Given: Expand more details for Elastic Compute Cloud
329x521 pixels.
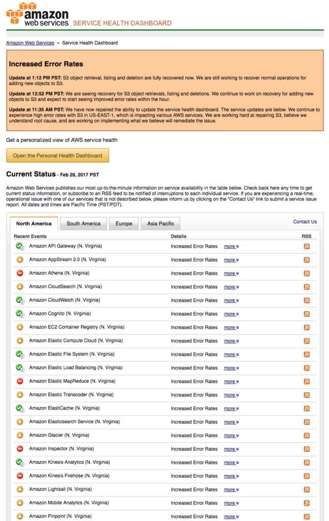Looking at the screenshot, I should (x=231, y=341).
